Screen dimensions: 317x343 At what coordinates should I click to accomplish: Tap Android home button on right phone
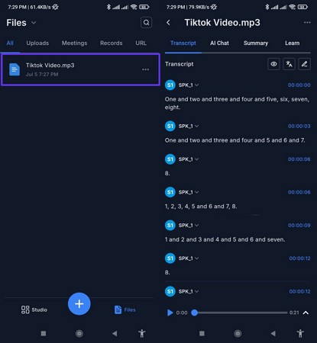[x=238, y=333]
